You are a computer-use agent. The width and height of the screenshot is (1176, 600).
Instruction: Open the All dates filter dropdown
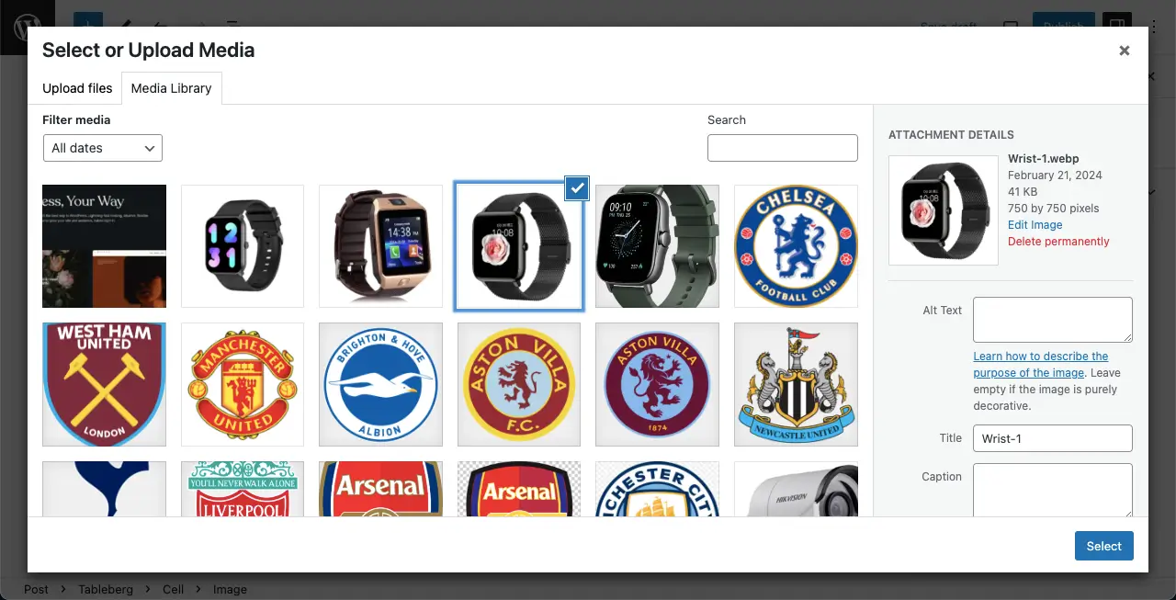[x=103, y=148]
